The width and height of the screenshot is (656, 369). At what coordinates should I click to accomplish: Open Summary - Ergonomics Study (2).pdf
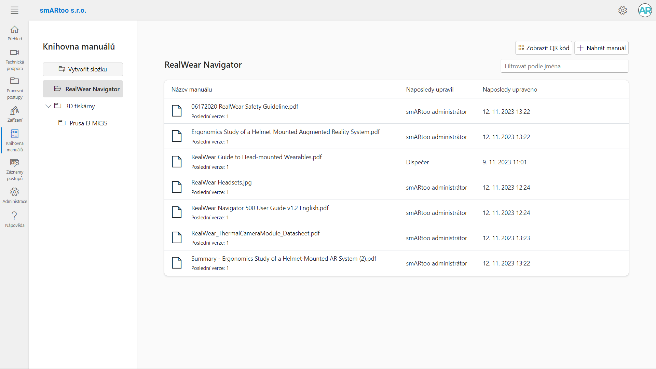point(284,259)
